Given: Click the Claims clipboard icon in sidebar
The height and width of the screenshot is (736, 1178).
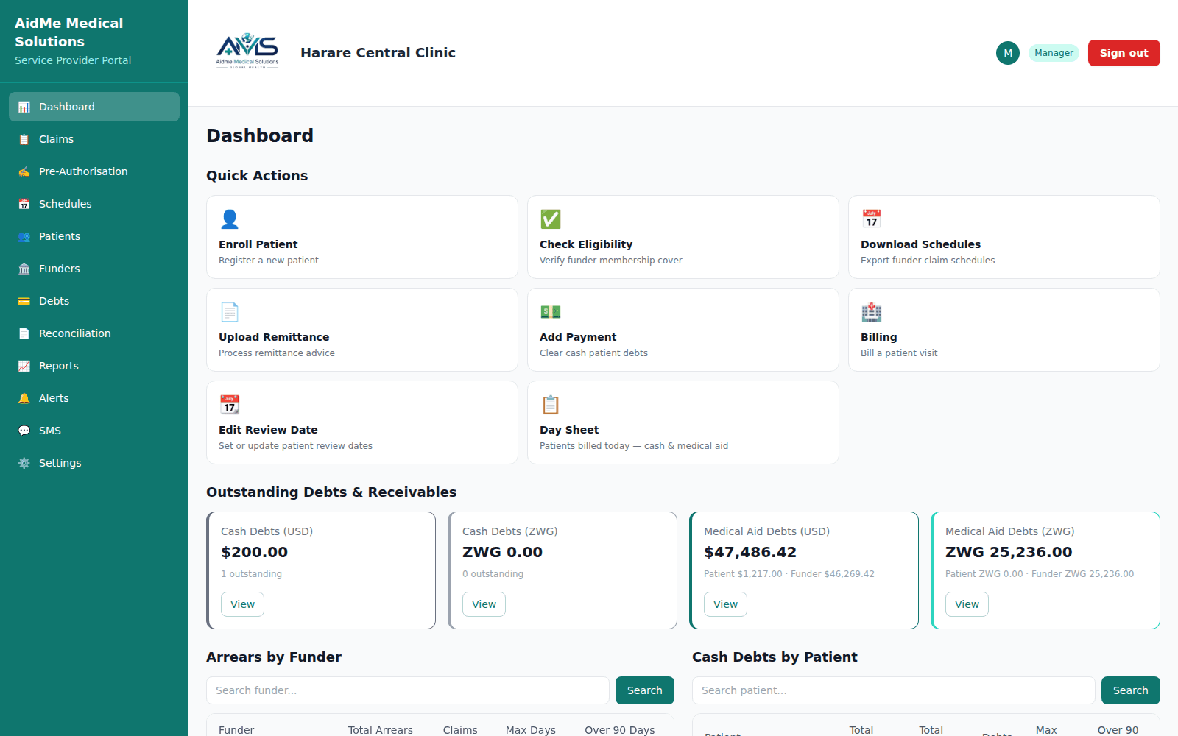Looking at the screenshot, I should [x=24, y=139].
